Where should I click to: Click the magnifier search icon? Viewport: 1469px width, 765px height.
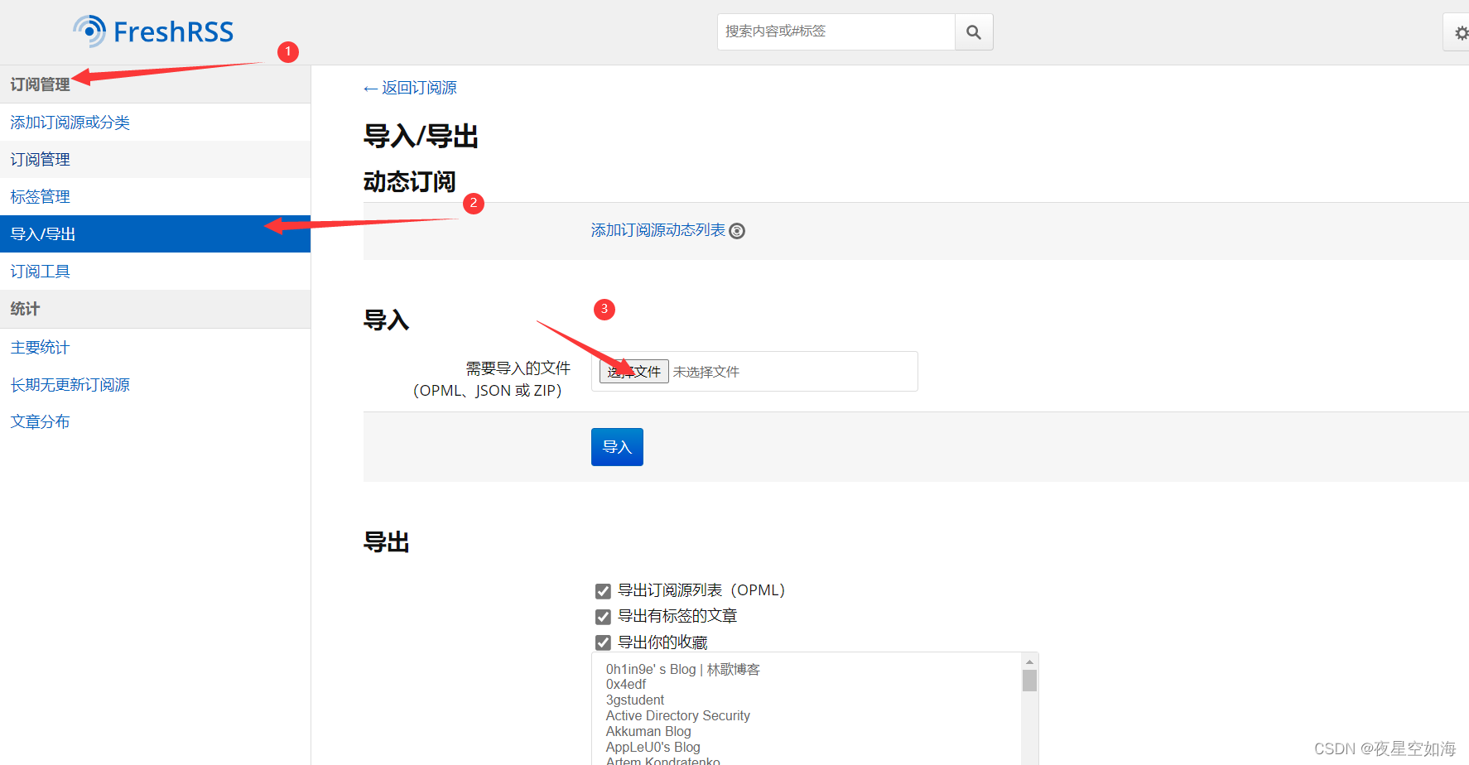point(973,31)
